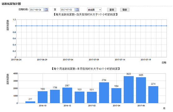The image size is (173, 112).
Task: Select the 2794 bar in monthly chart
Action: 104,93
